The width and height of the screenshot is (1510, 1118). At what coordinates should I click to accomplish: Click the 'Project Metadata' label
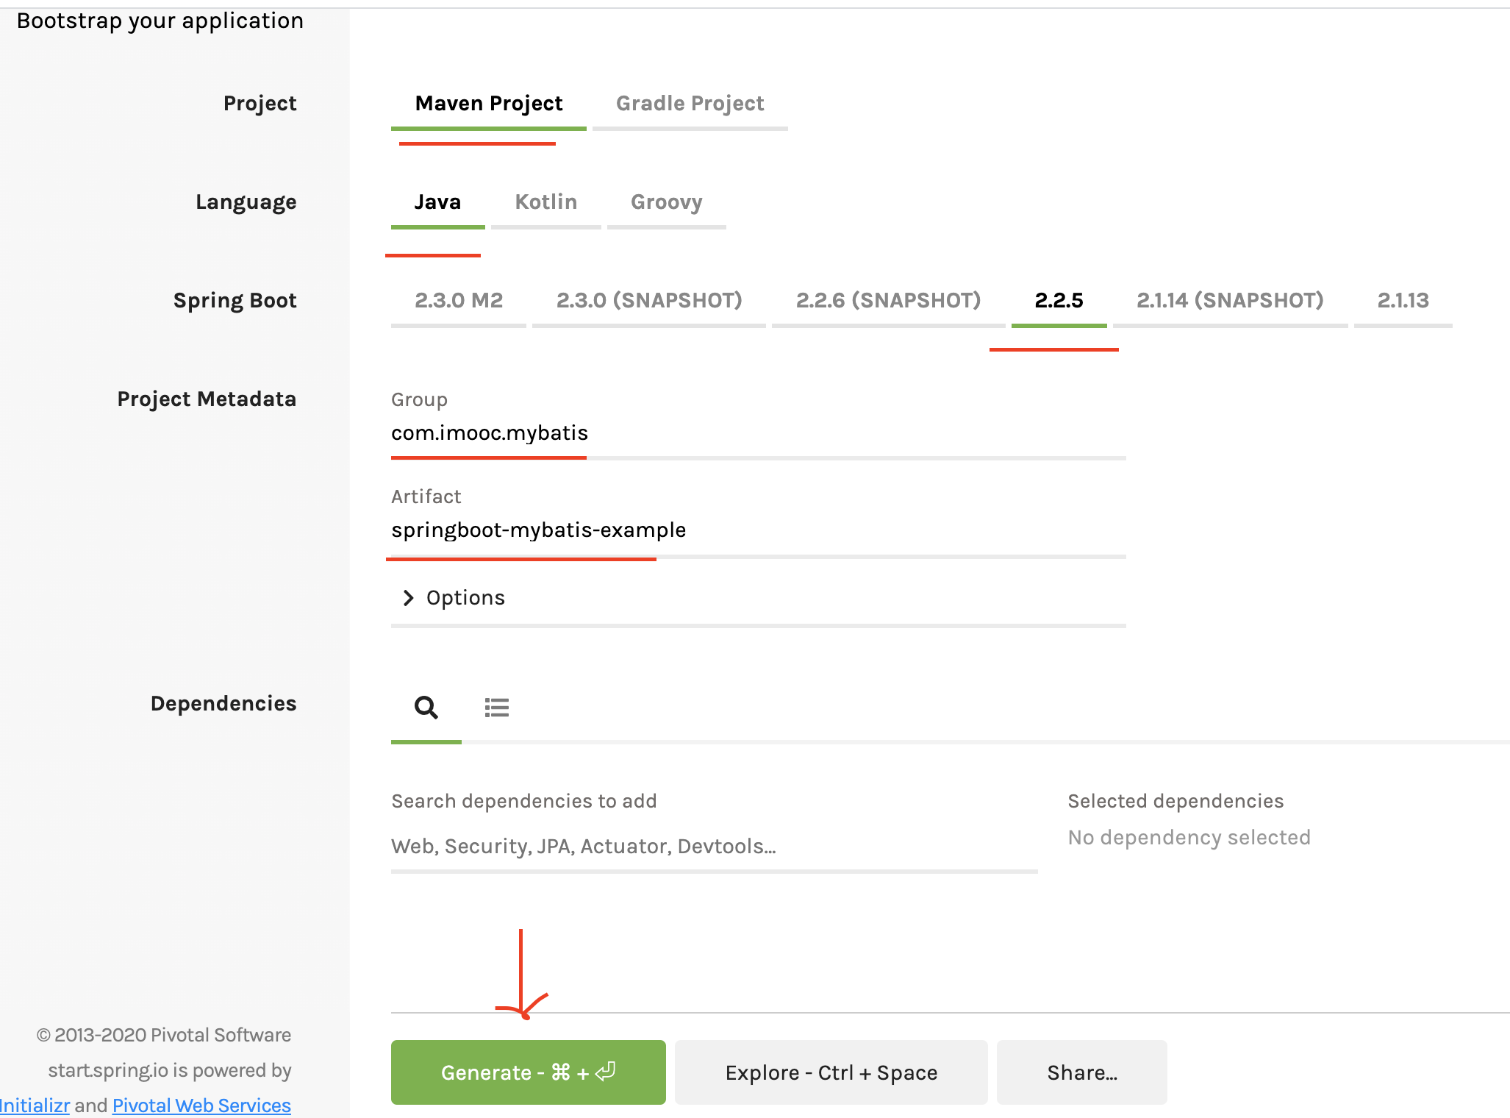207,399
